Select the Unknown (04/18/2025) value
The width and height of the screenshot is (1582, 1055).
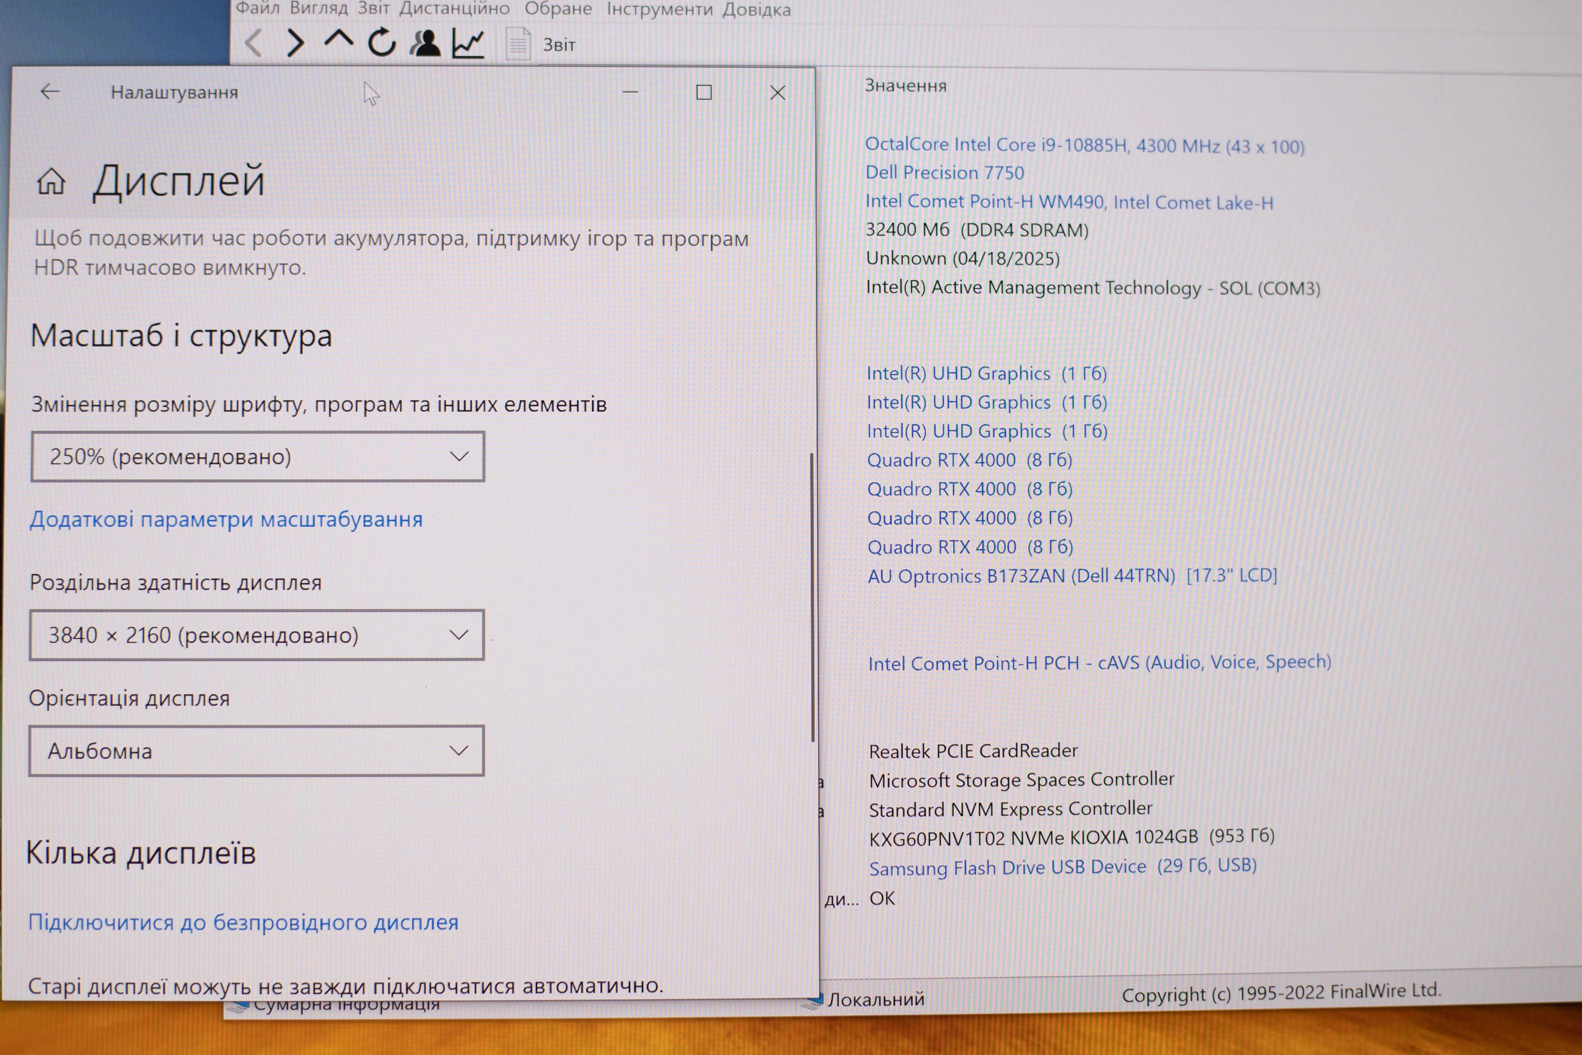click(963, 258)
